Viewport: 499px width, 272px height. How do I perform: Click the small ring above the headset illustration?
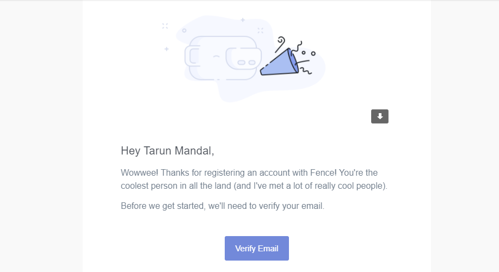click(x=184, y=30)
